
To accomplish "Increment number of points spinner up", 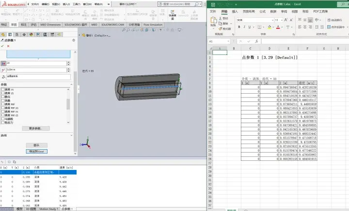I will pos(68,62).
